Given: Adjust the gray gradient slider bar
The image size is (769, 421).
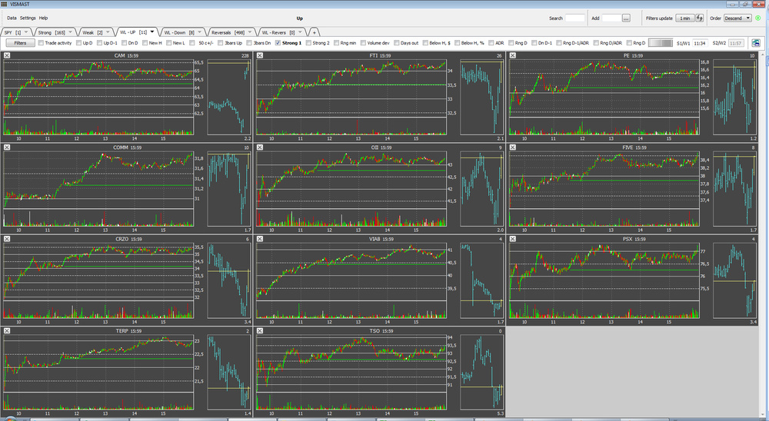Looking at the screenshot, I should click(660, 43).
